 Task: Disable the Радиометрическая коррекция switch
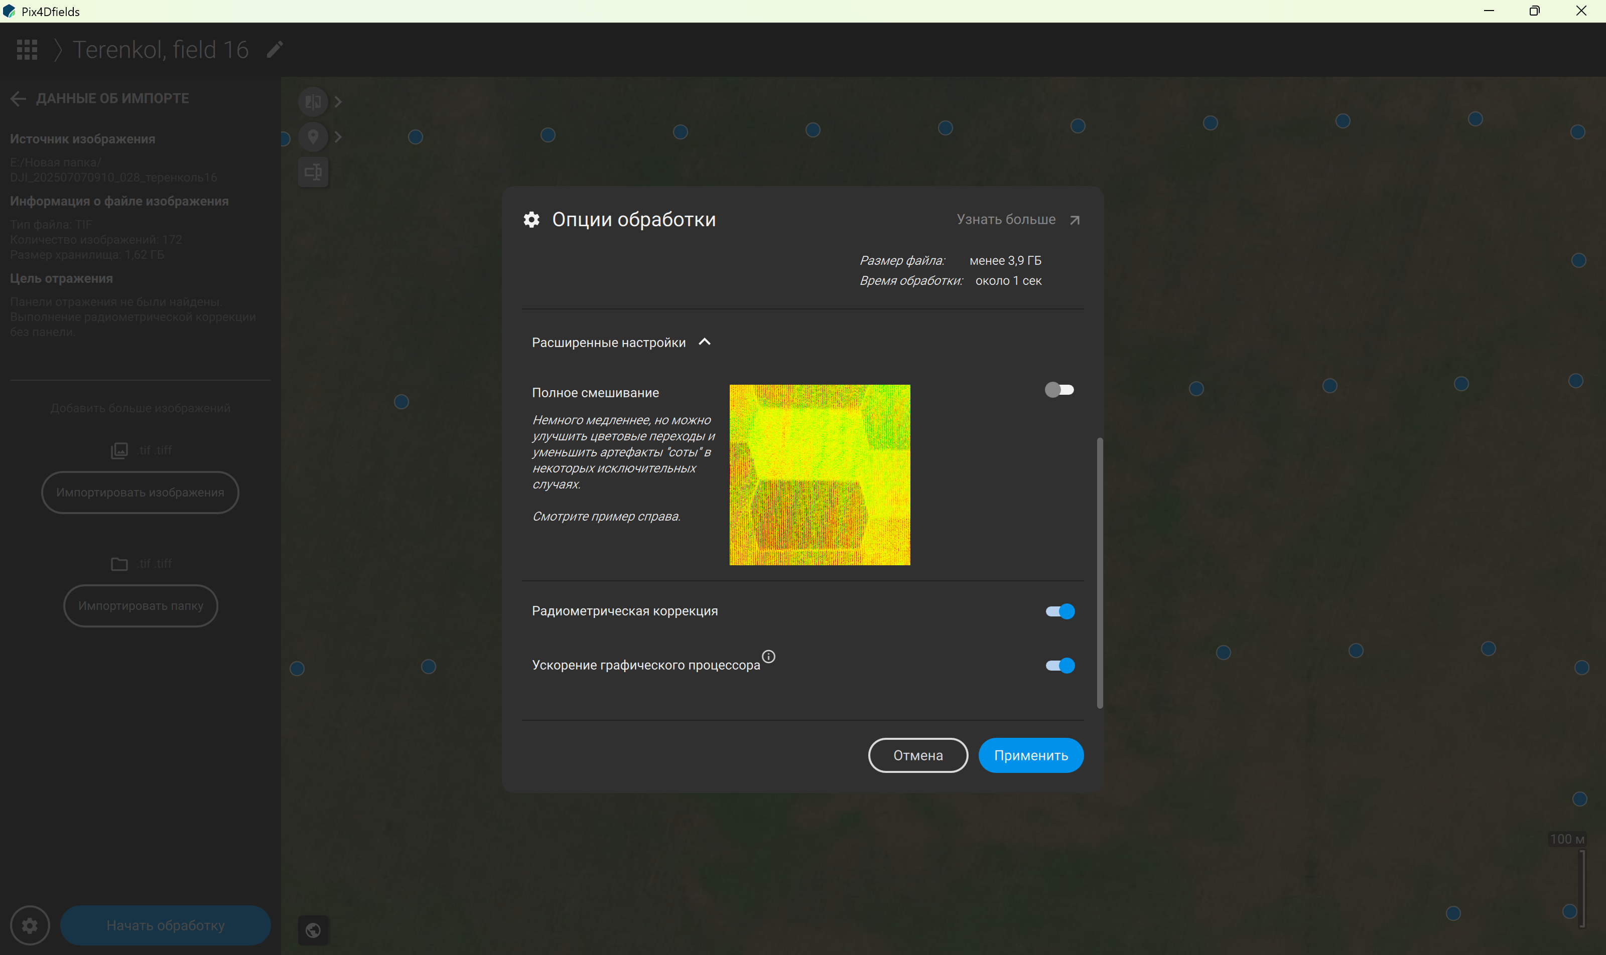tap(1060, 611)
